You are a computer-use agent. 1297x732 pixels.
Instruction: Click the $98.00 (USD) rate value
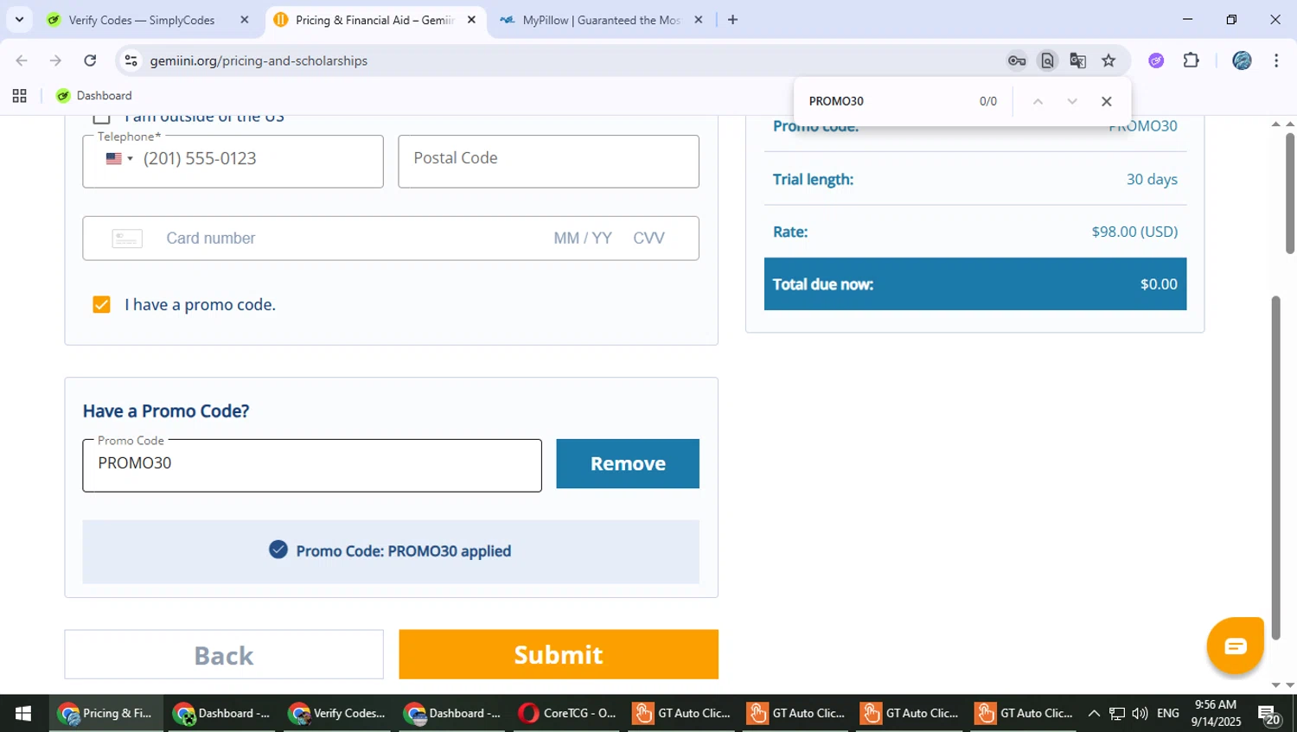point(1134,232)
